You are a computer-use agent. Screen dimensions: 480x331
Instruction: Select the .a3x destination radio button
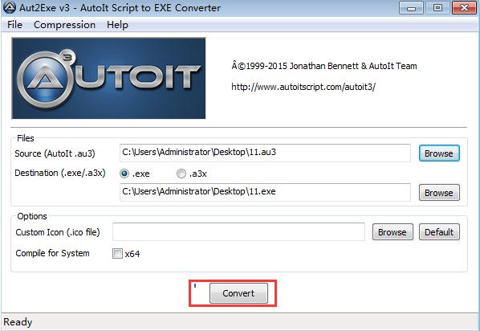[181, 174]
